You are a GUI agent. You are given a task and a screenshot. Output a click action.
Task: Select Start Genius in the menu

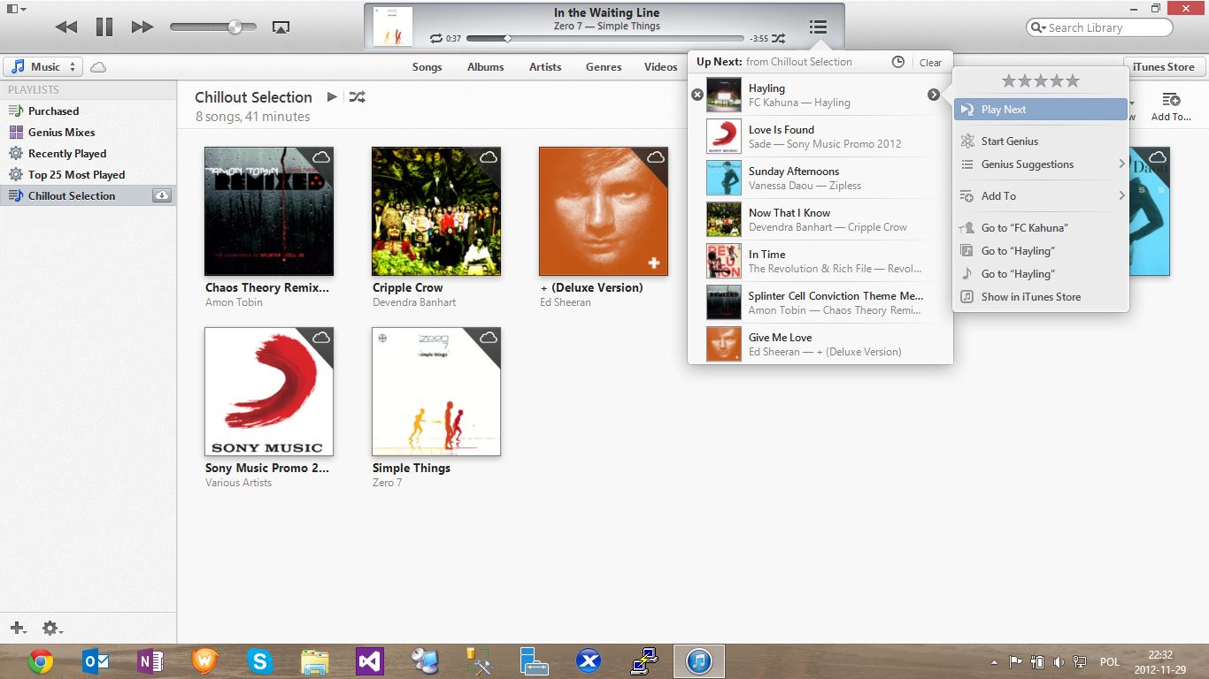(x=1040, y=141)
